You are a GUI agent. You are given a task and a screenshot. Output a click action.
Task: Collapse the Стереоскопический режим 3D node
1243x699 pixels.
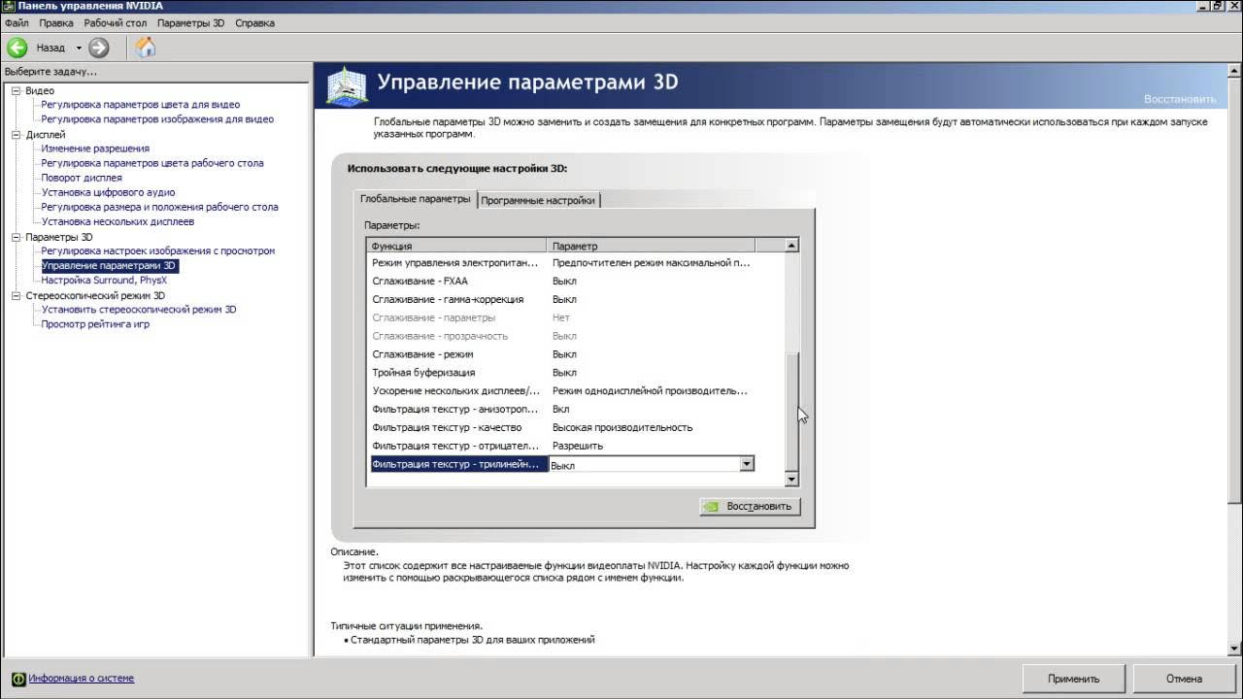coord(16,296)
